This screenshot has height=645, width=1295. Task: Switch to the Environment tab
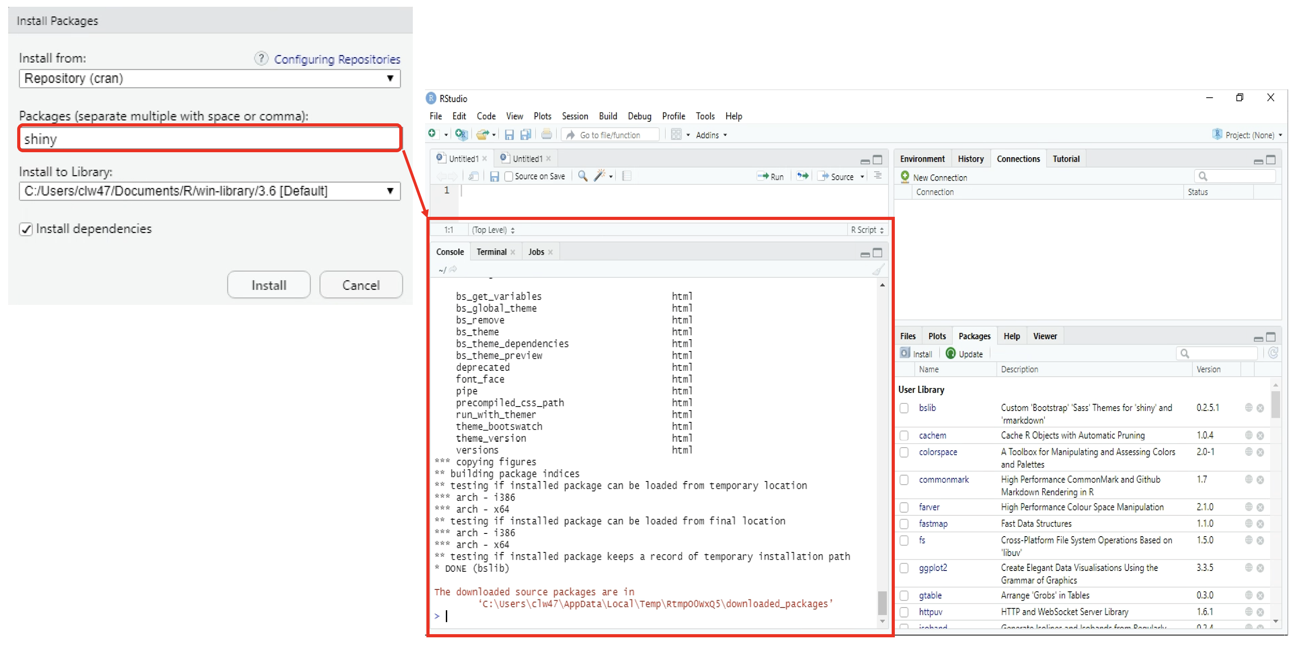[x=922, y=159]
